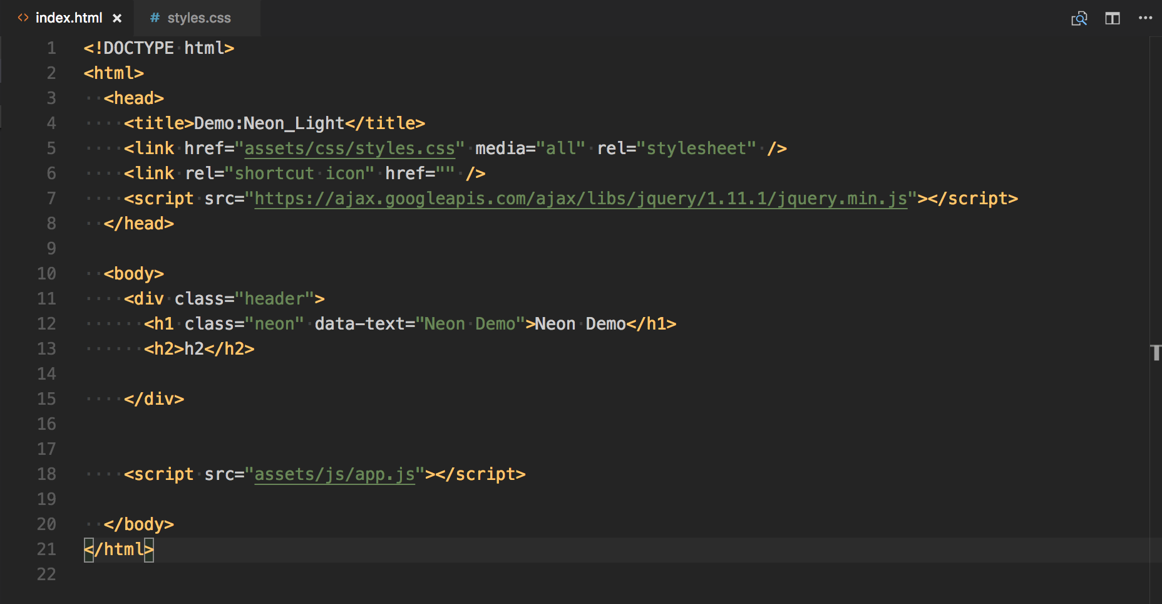Click the empty href value on line 6

[445, 174]
